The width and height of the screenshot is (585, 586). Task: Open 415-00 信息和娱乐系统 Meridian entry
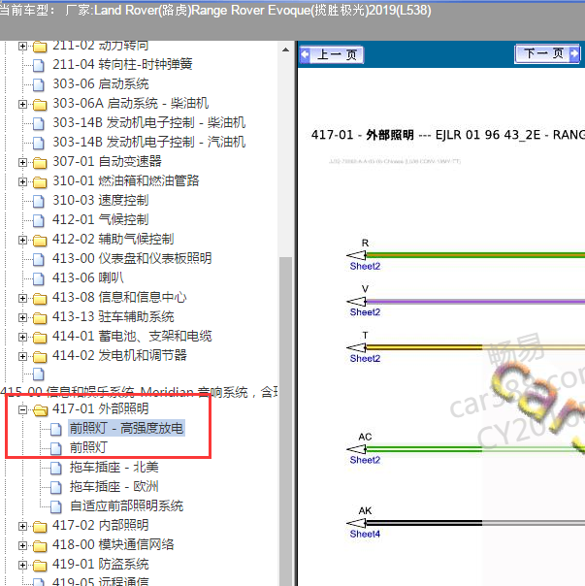click(x=139, y=392)
